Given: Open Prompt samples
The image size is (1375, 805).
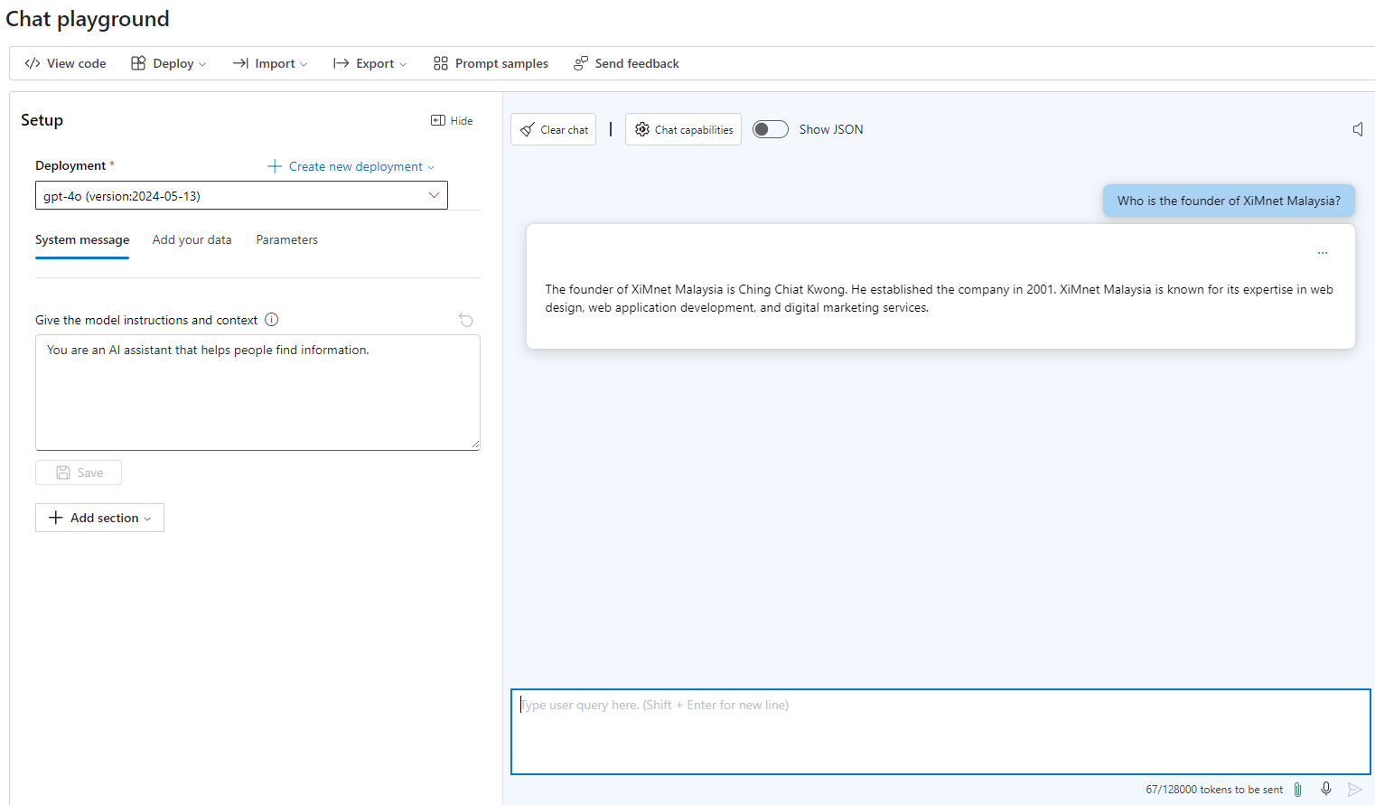Looking at the screenshot, I should click(x=491, y=63).
